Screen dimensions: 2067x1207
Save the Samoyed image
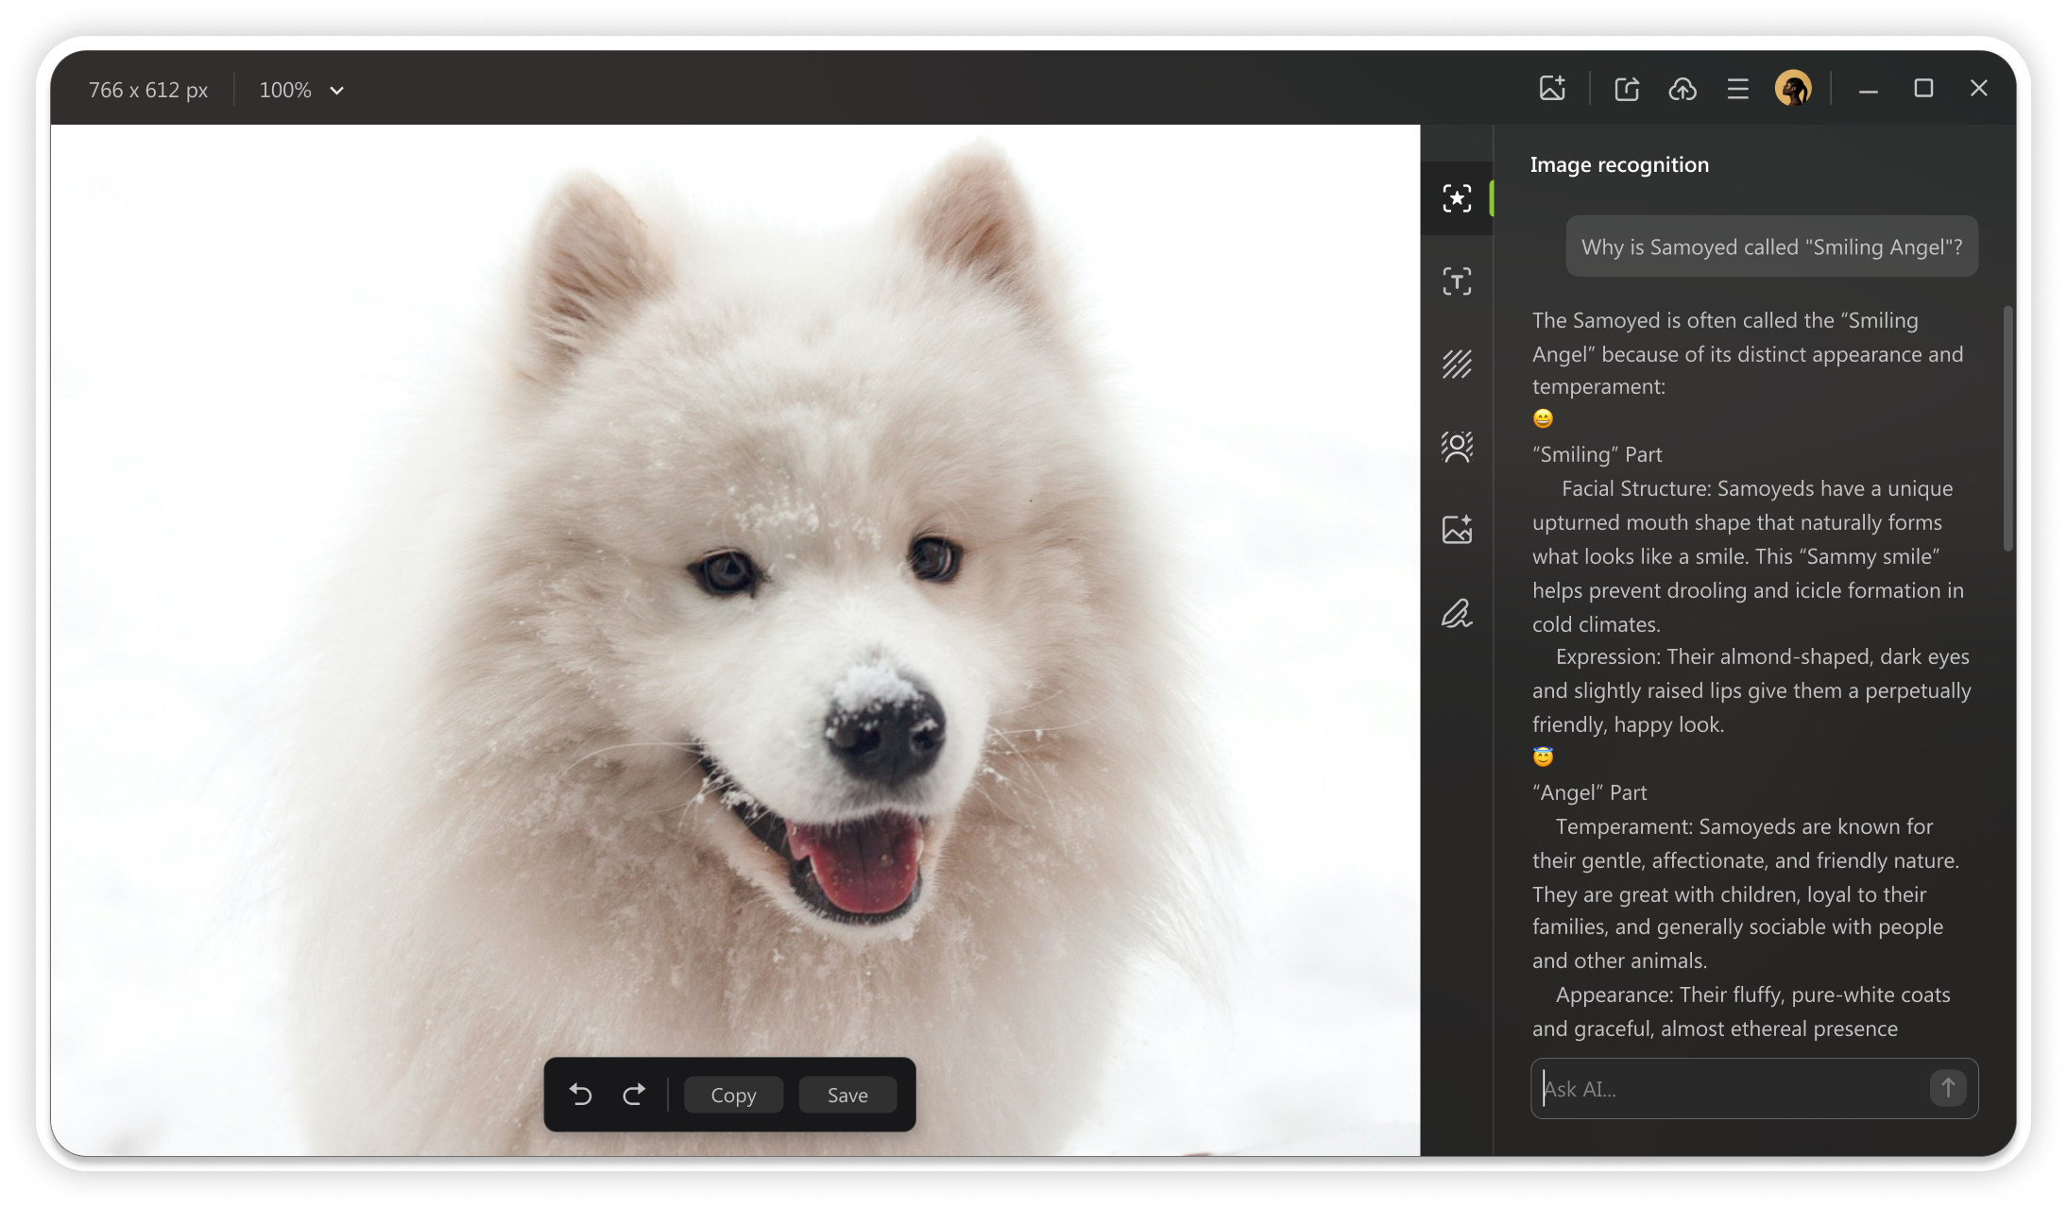click(846, 1095)
